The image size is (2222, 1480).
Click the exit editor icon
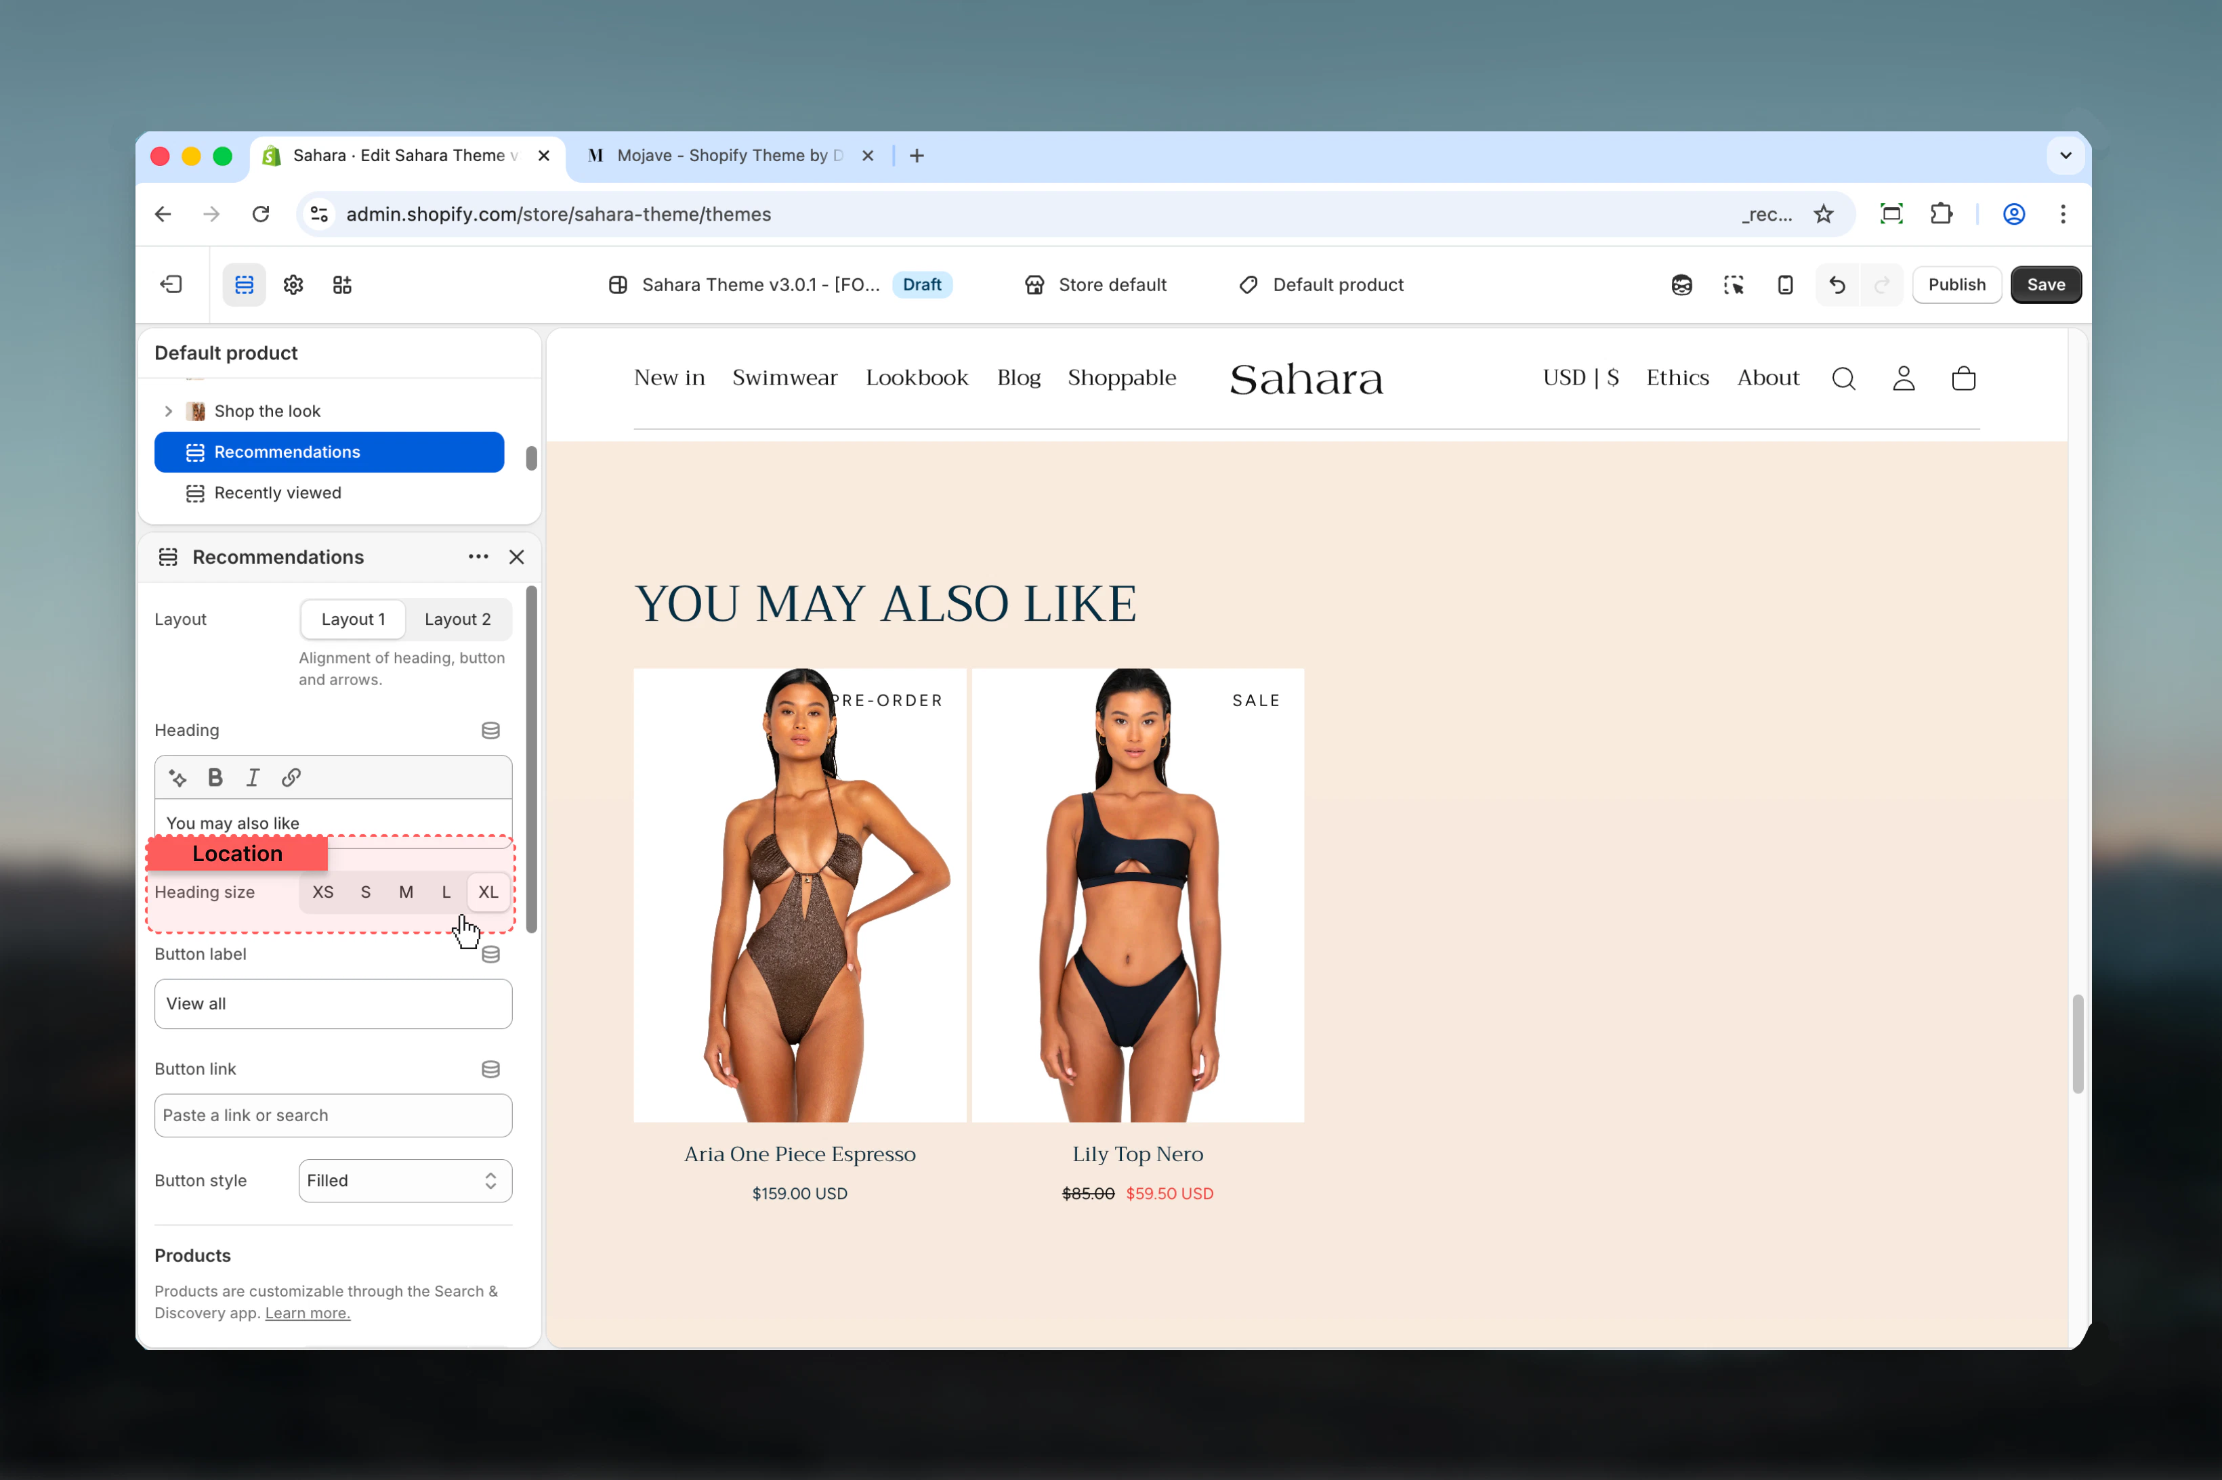171,284
